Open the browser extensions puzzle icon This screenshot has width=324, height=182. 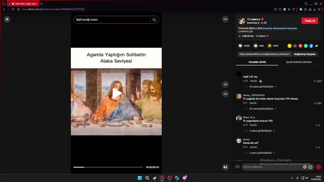[x=306, y=9]
